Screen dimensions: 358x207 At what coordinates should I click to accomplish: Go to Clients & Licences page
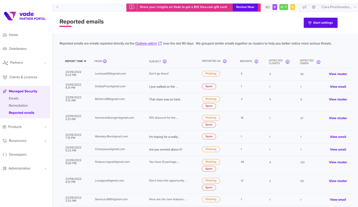[x=23, y=77]
